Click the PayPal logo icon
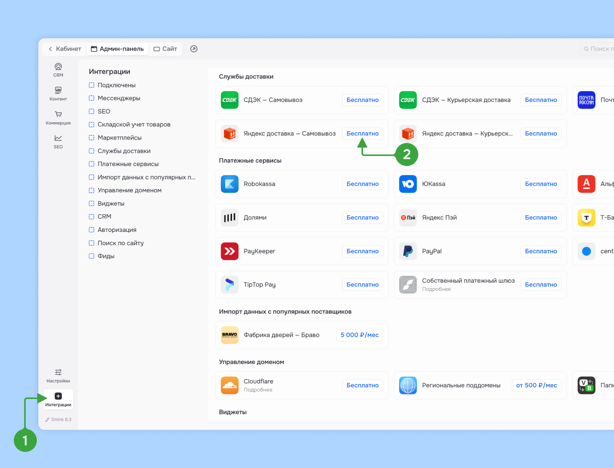 [x=408, y=251]
